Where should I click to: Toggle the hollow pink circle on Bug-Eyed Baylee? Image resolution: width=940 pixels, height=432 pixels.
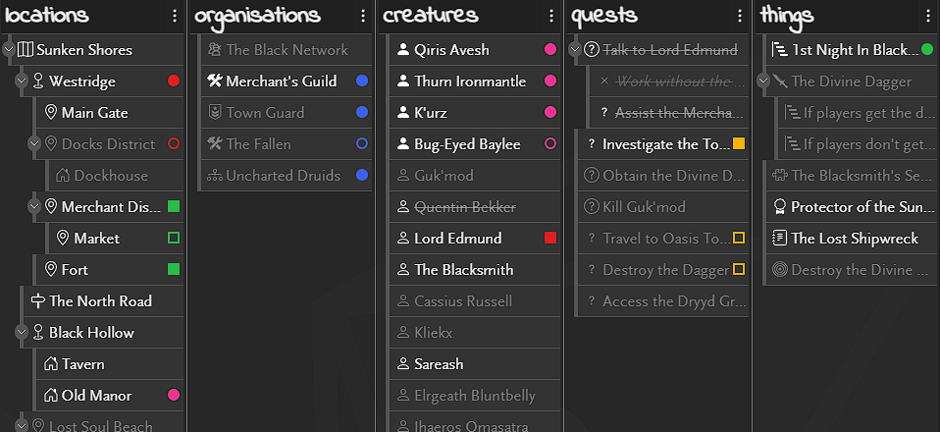549,144
